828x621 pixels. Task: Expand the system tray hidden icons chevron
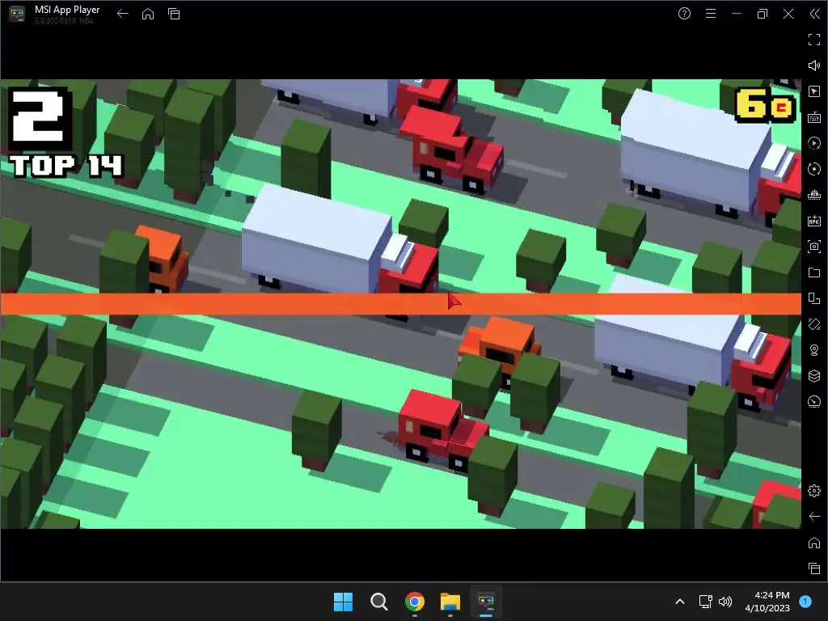click(x=680, y=602)
